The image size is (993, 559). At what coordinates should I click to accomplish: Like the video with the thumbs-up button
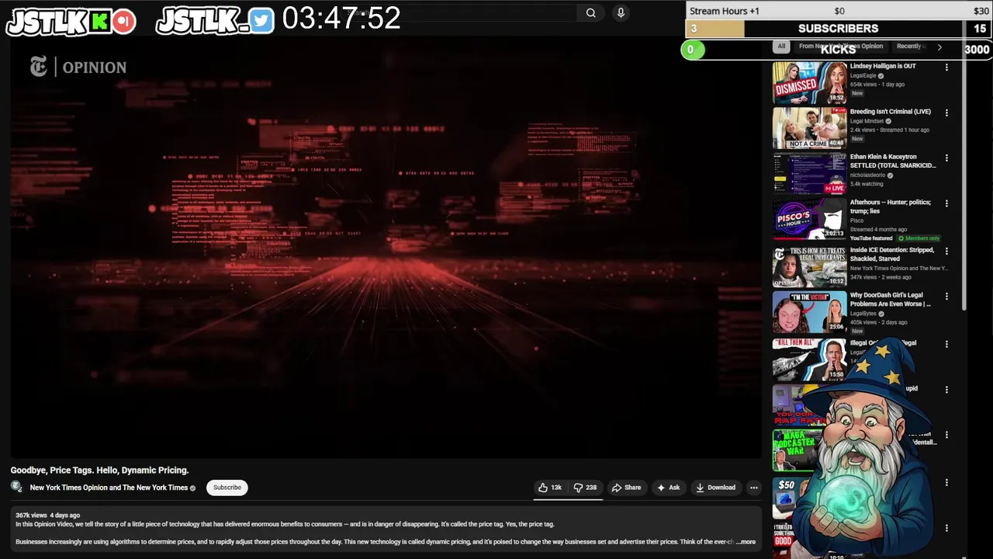tap(550, 488)
